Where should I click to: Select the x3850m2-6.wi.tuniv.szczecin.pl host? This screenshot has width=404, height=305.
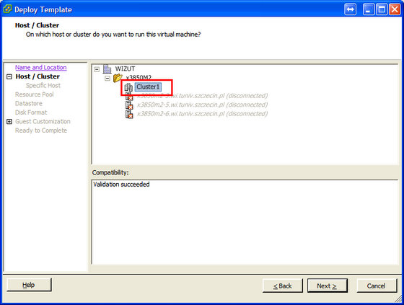(x=202, y=114)
